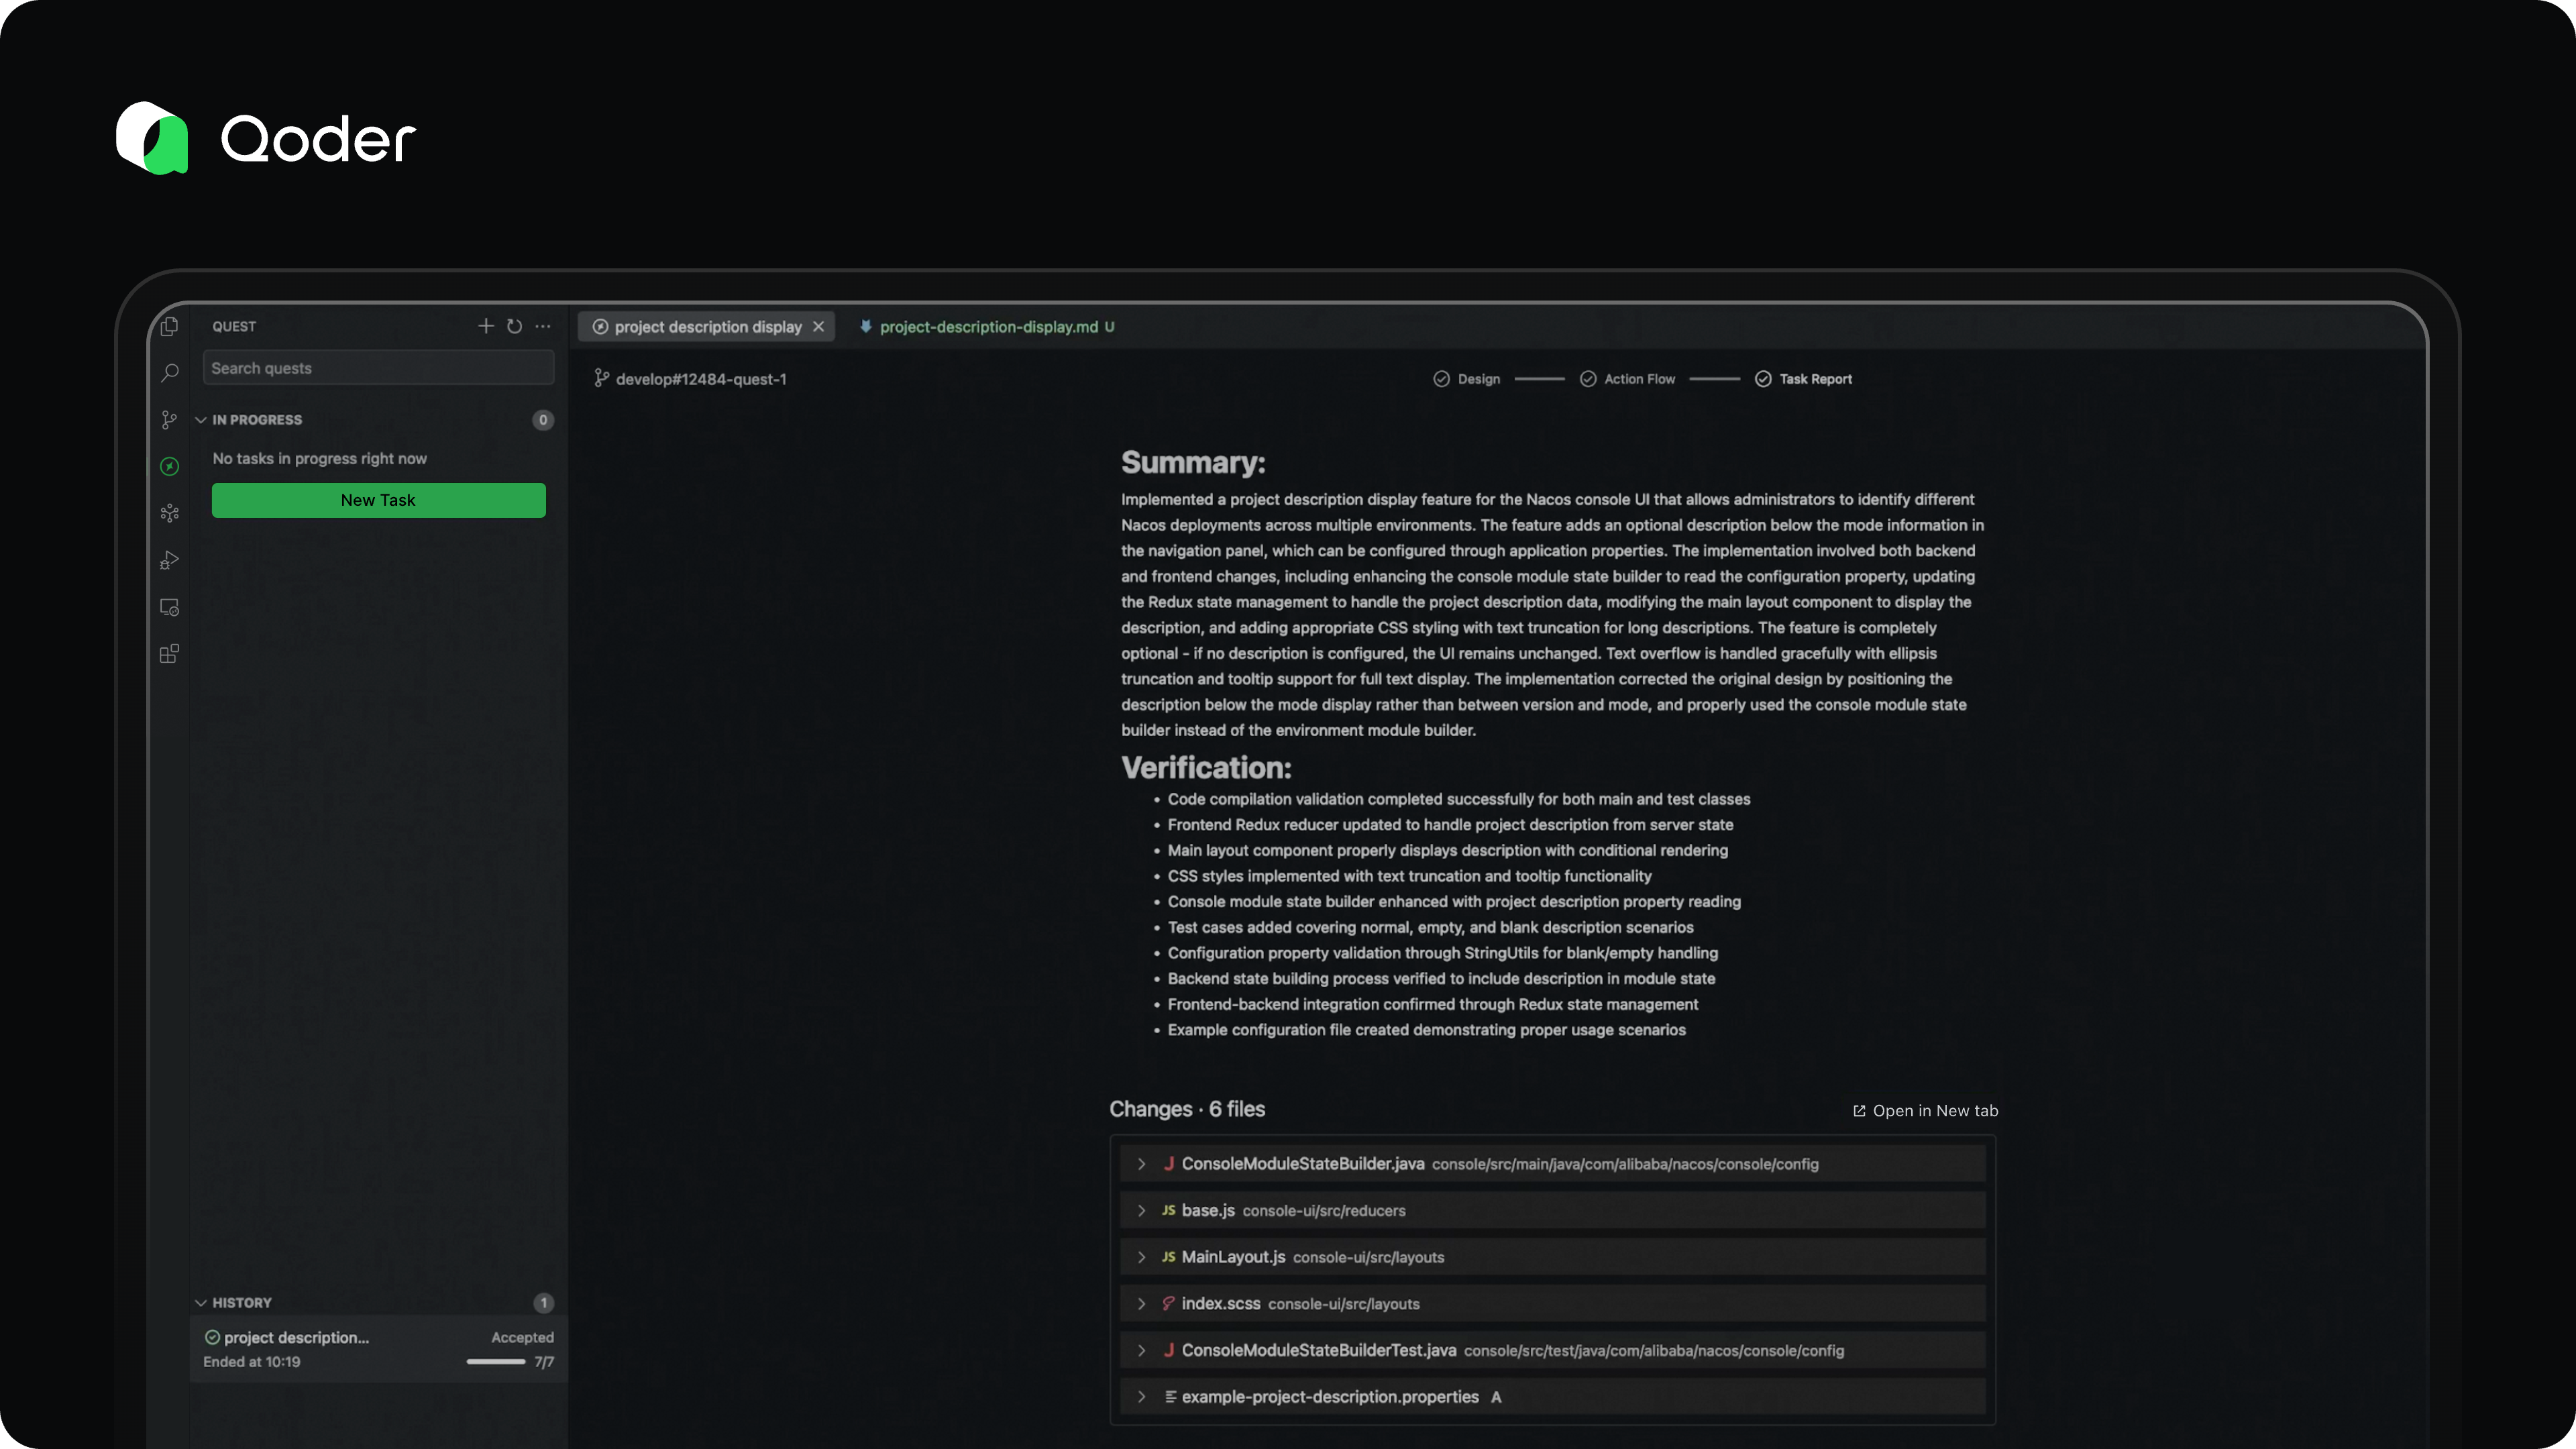
Task: Close the project description display tab
Action: point(818,327)
